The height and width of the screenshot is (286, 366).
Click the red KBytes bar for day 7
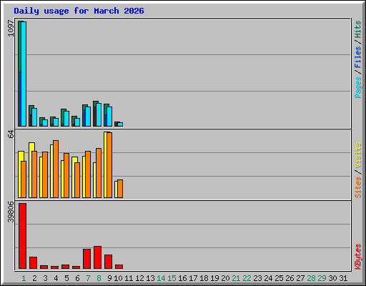[86, 259]
